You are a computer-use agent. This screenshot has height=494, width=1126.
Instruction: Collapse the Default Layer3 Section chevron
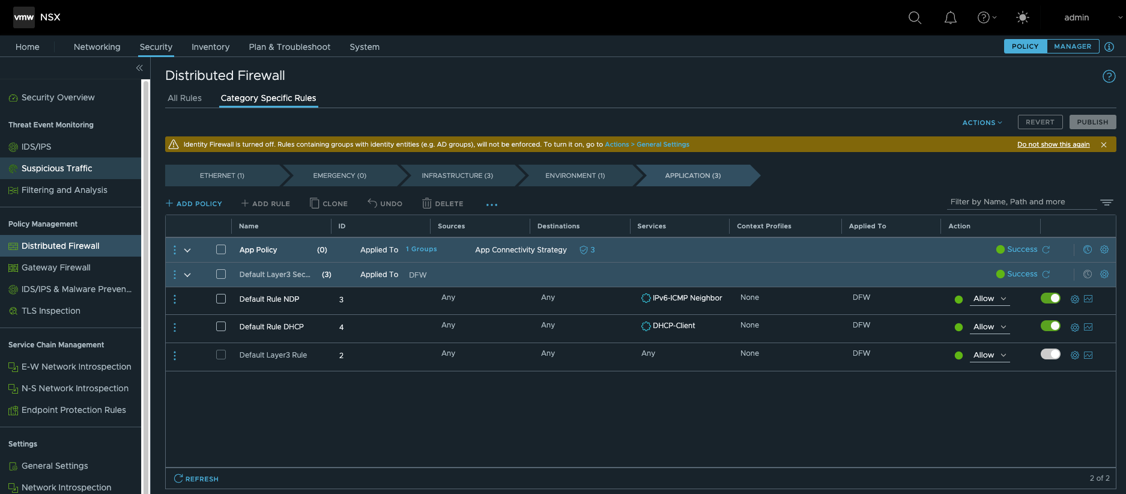(x=187, y=275)
